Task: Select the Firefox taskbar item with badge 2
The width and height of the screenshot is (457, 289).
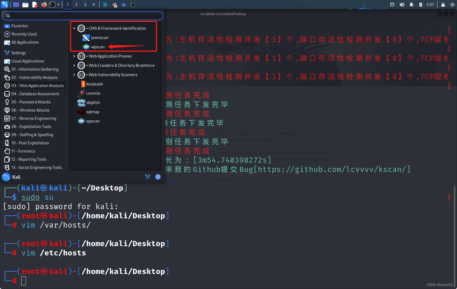Action: click(x=115, y=5)
